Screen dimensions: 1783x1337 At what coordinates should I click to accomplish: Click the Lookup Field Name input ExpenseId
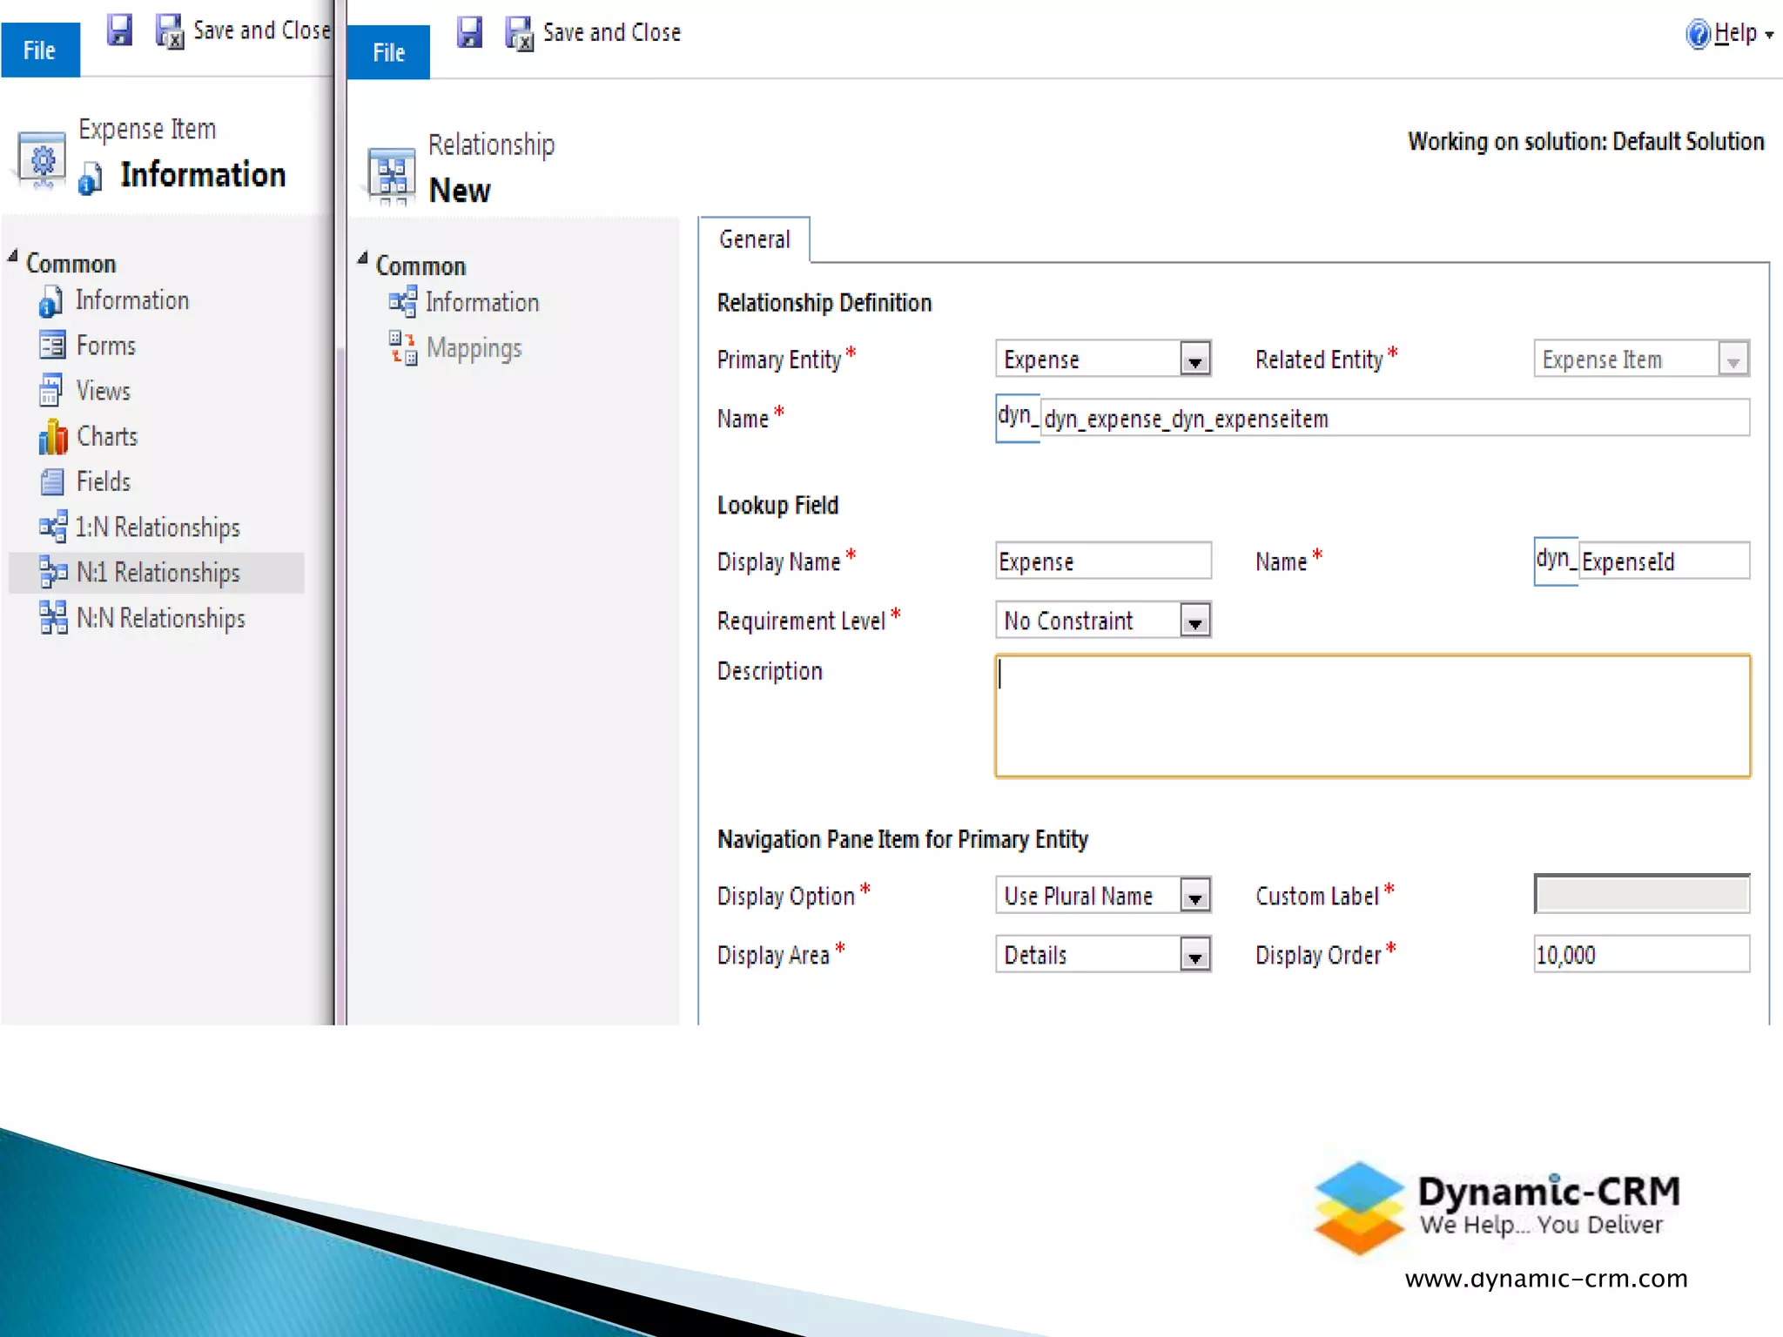1663,561
